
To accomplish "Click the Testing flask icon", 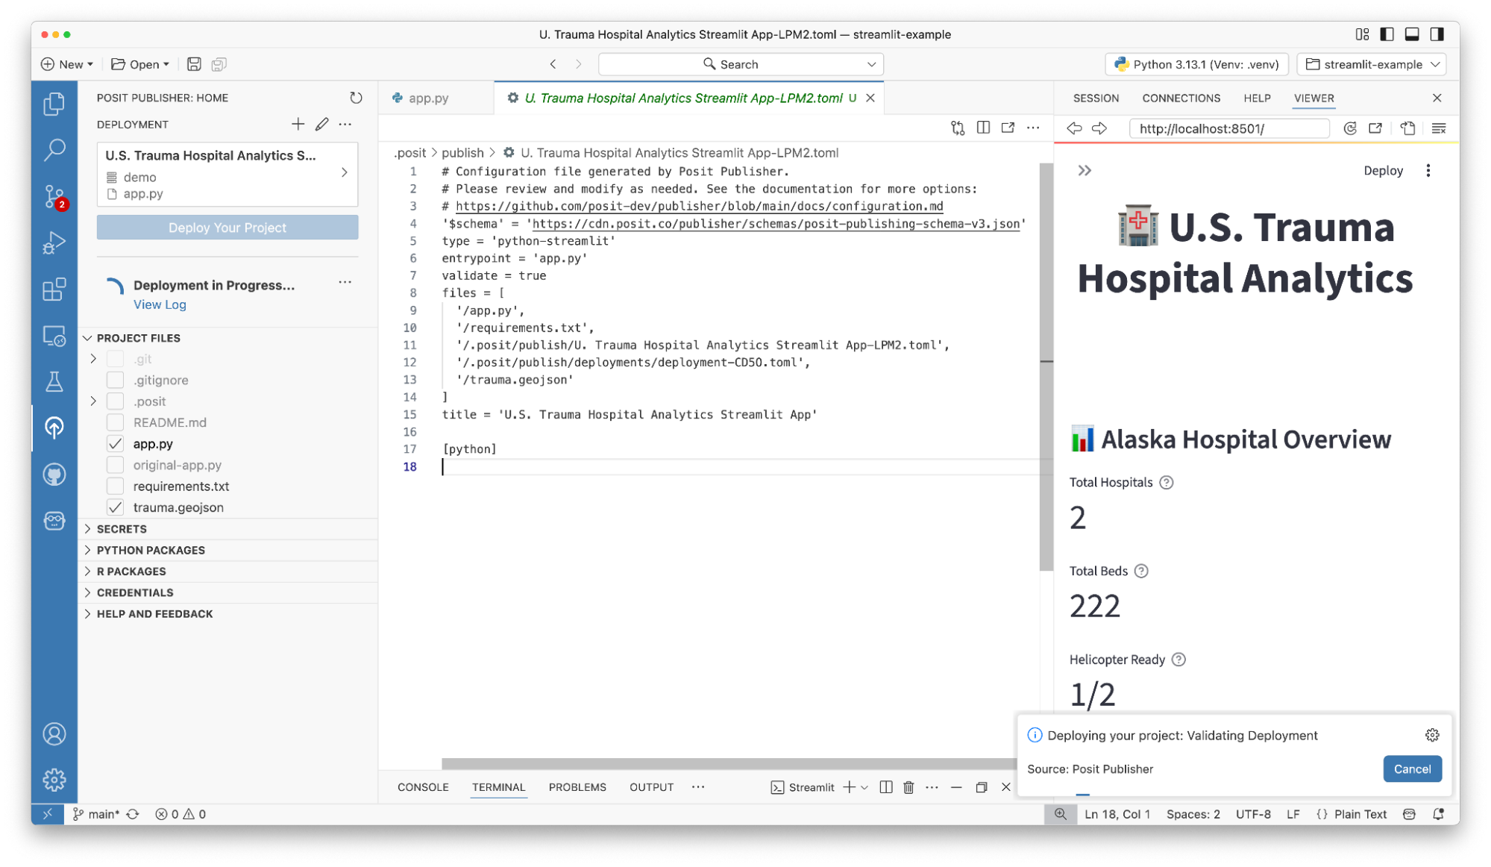I will click(x=54, y=382).
